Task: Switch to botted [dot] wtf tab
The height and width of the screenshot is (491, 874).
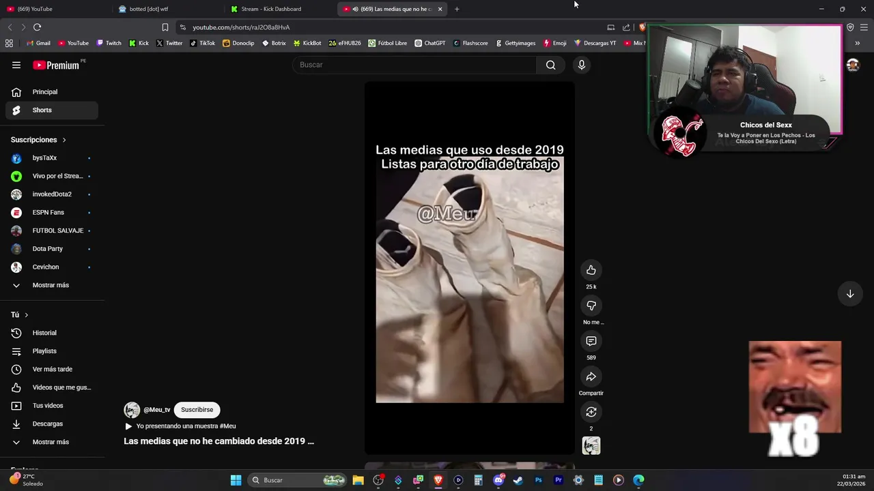Action: coord(167,9)
